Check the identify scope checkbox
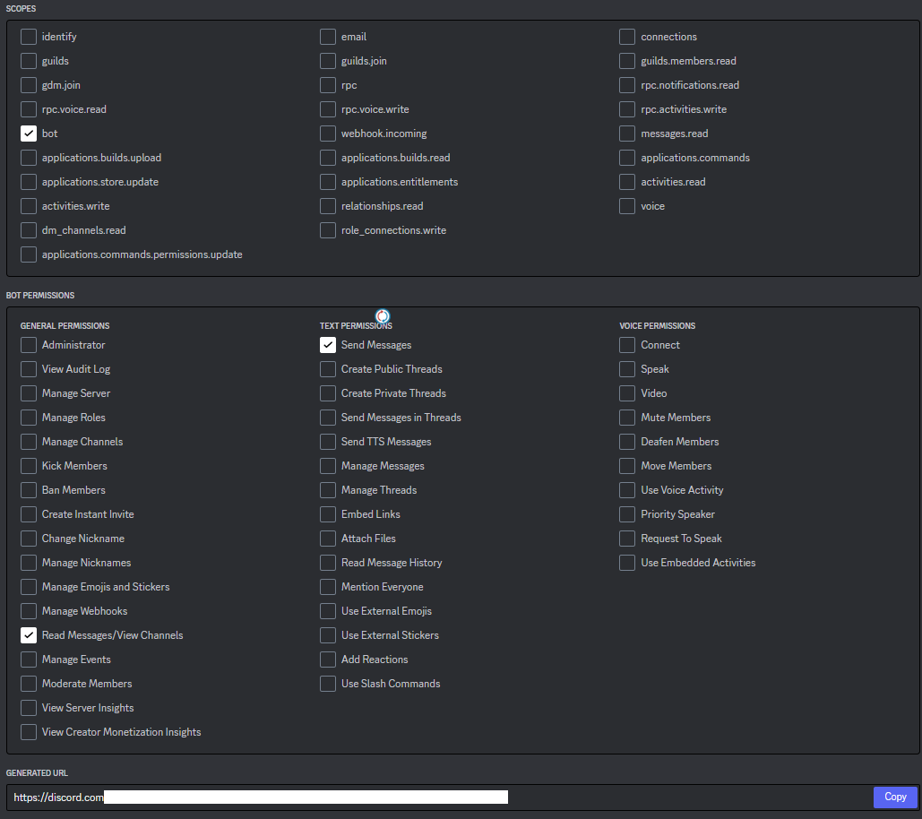The height and width of the screenshot is (819, 922). pyautogui.click(x=29, y=37)
